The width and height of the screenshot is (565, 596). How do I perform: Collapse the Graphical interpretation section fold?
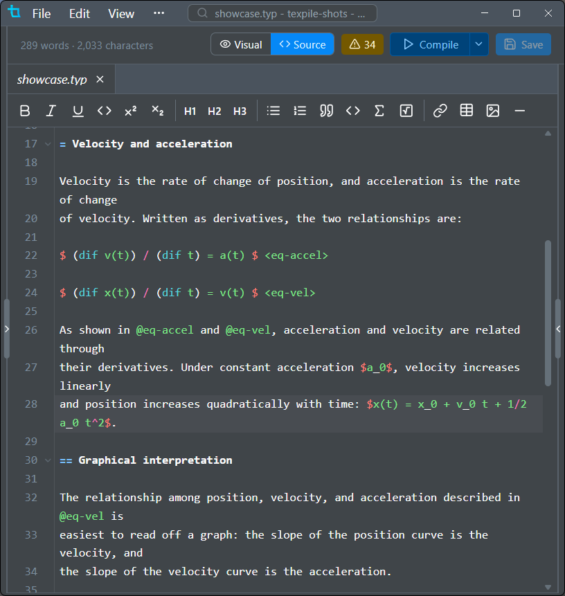coord(48,460)
